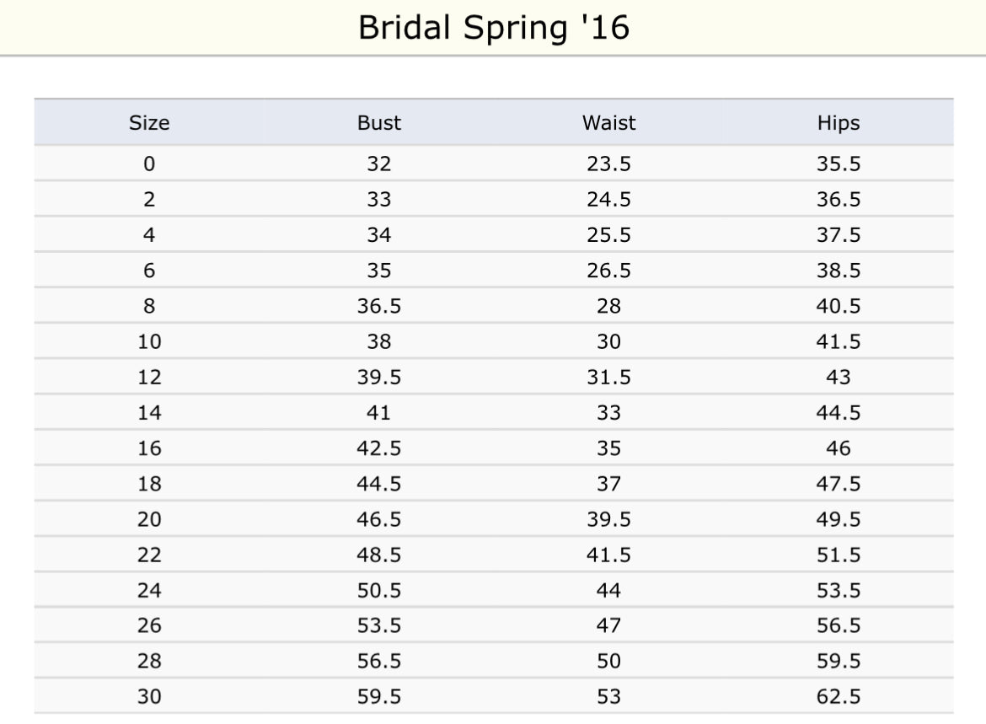Click the Size column header
Viewport: 986px width, 724px height.
[149, 123]
